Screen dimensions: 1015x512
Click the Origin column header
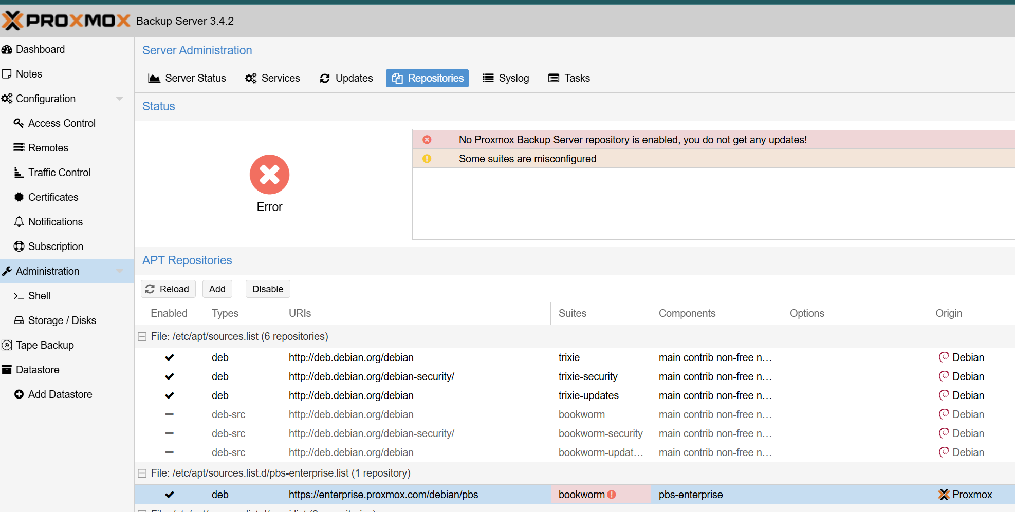click(971, 313)
